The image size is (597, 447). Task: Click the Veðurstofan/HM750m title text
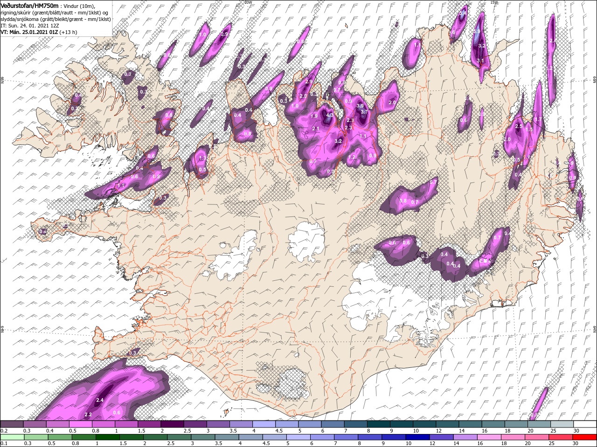click(x=29, y=5)
